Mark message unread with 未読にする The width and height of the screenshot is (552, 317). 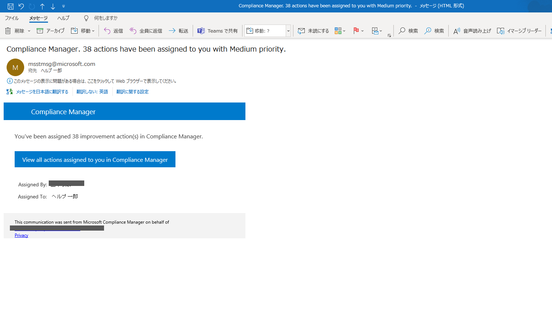314,31
